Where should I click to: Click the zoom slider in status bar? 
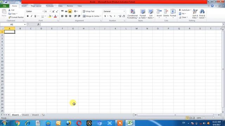(213, 118)
